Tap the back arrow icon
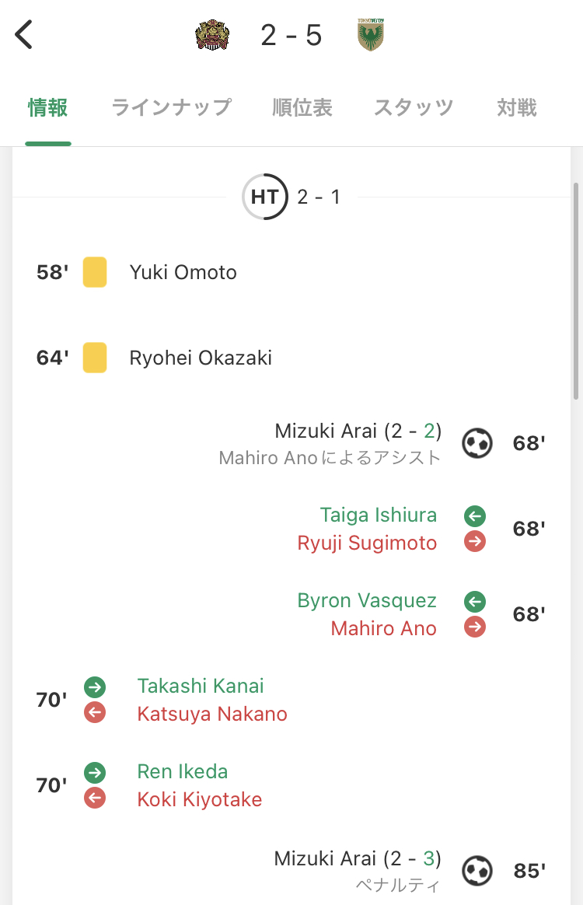 25,35
